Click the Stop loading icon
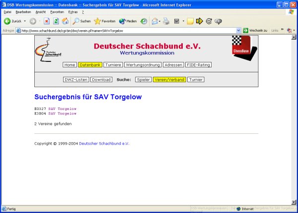298x213 pixels. pyautogui.click(x=47, y=21)
